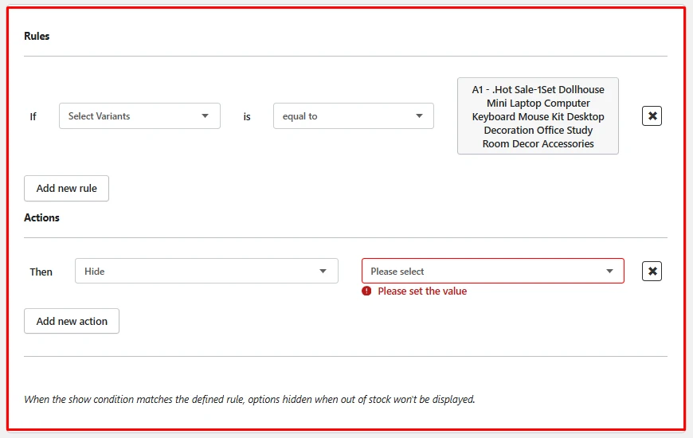
Task: Click the Actions section heading
Action: [41, 218]
